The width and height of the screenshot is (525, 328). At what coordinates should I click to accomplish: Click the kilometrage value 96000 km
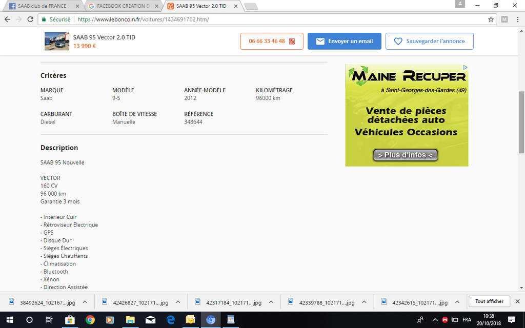pyautogui.click(x=268, y=98)
